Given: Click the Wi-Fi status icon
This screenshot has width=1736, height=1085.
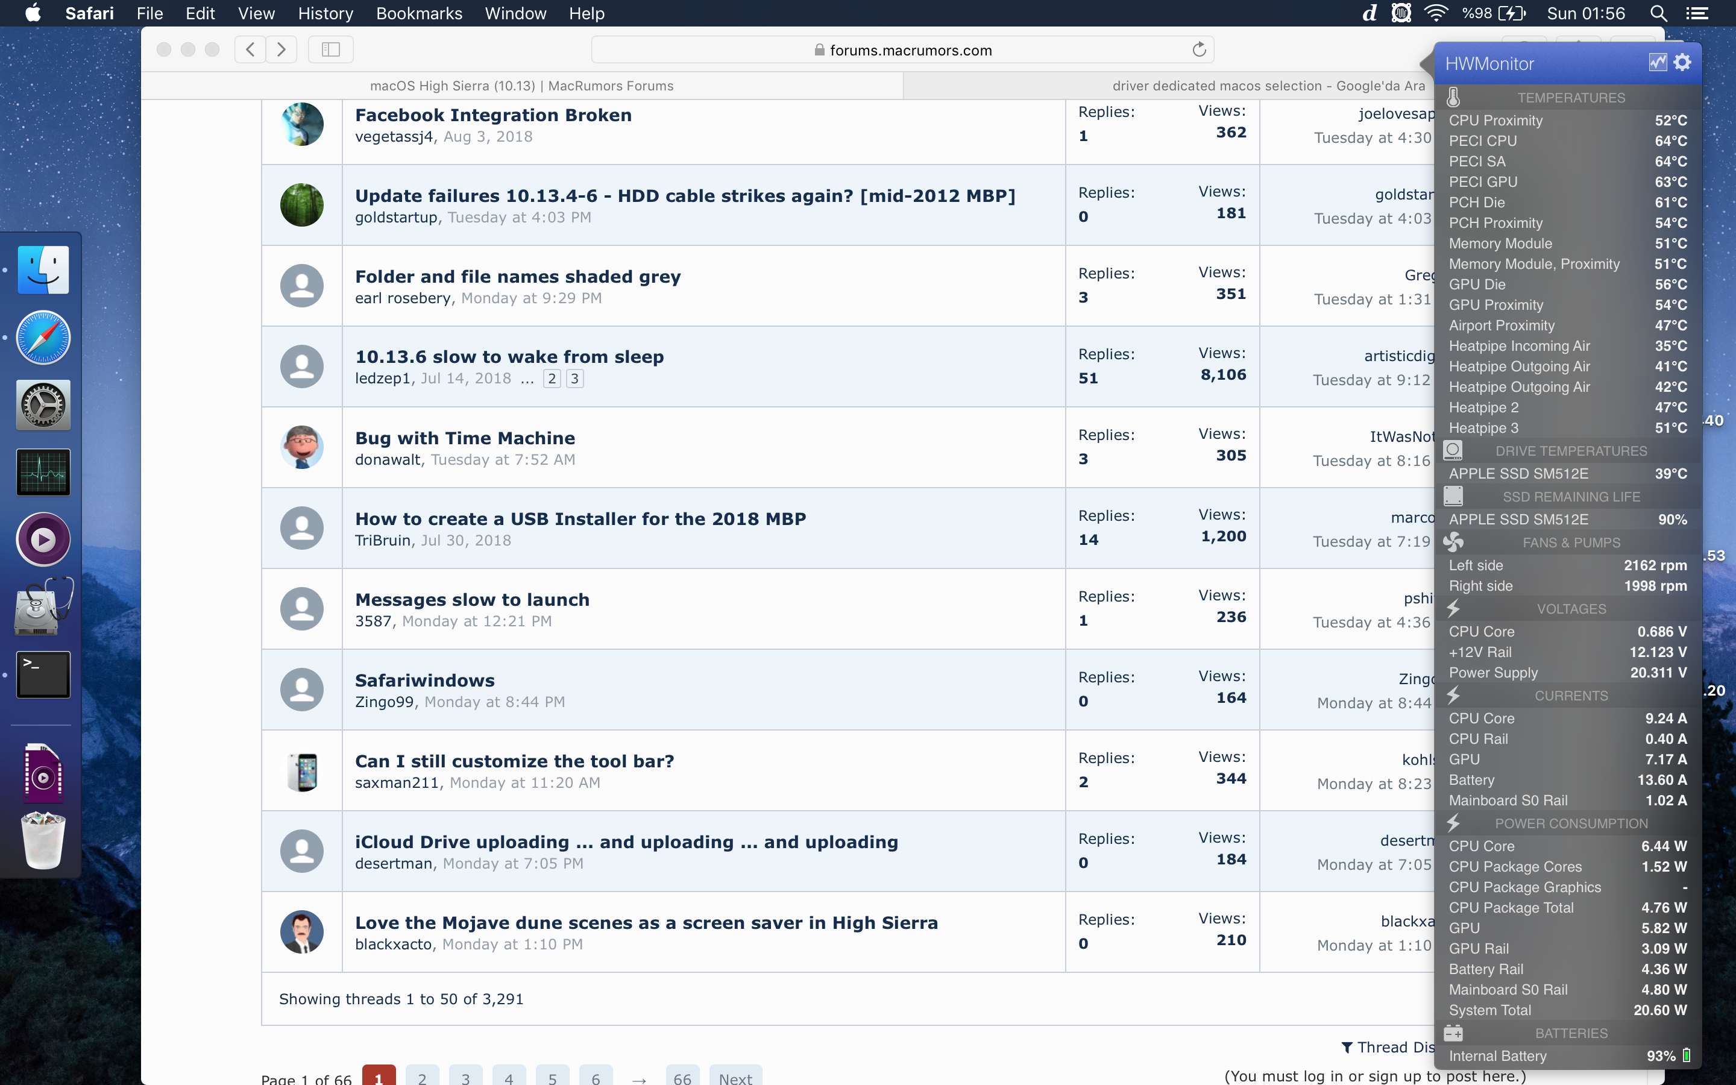Looking at the screenshot, I should pyautogui.click(x=1435, y=13).
